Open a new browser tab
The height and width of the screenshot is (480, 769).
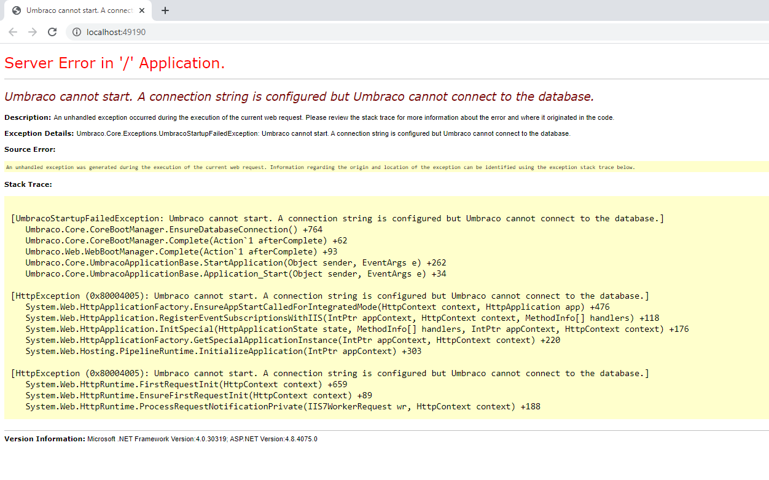[165, 10]
